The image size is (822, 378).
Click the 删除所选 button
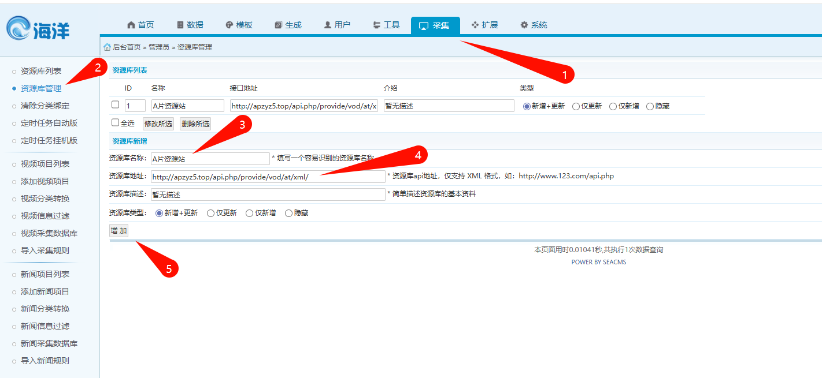tap(195, 123)
